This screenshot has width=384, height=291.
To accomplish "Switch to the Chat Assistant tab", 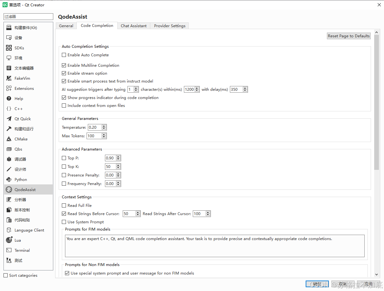I will pyautogui.click(x=133, y=26).
